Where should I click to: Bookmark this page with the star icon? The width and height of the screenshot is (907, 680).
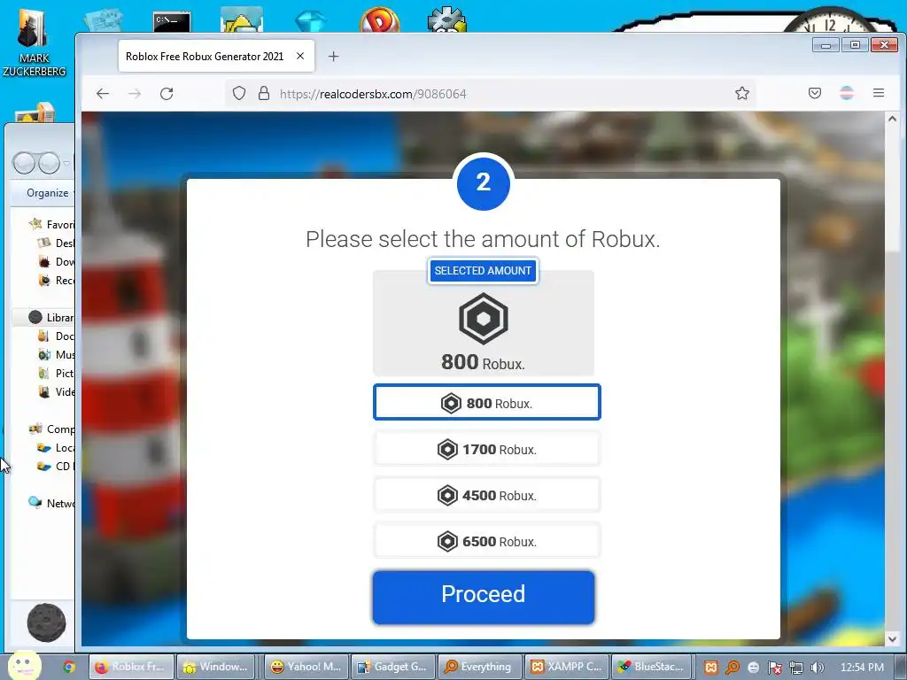tap(742, 93)
